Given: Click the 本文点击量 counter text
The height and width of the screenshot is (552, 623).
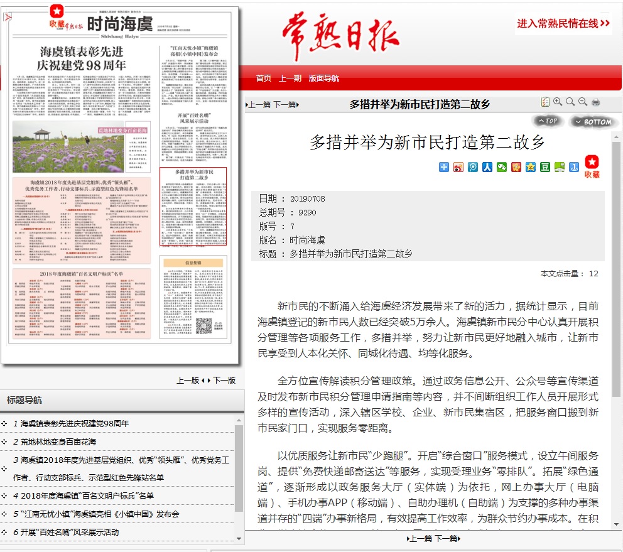Looking at the screenshot, I should [x=570, y=273].
